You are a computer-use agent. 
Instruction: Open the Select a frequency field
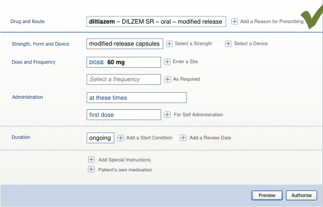tap(124, 79)
